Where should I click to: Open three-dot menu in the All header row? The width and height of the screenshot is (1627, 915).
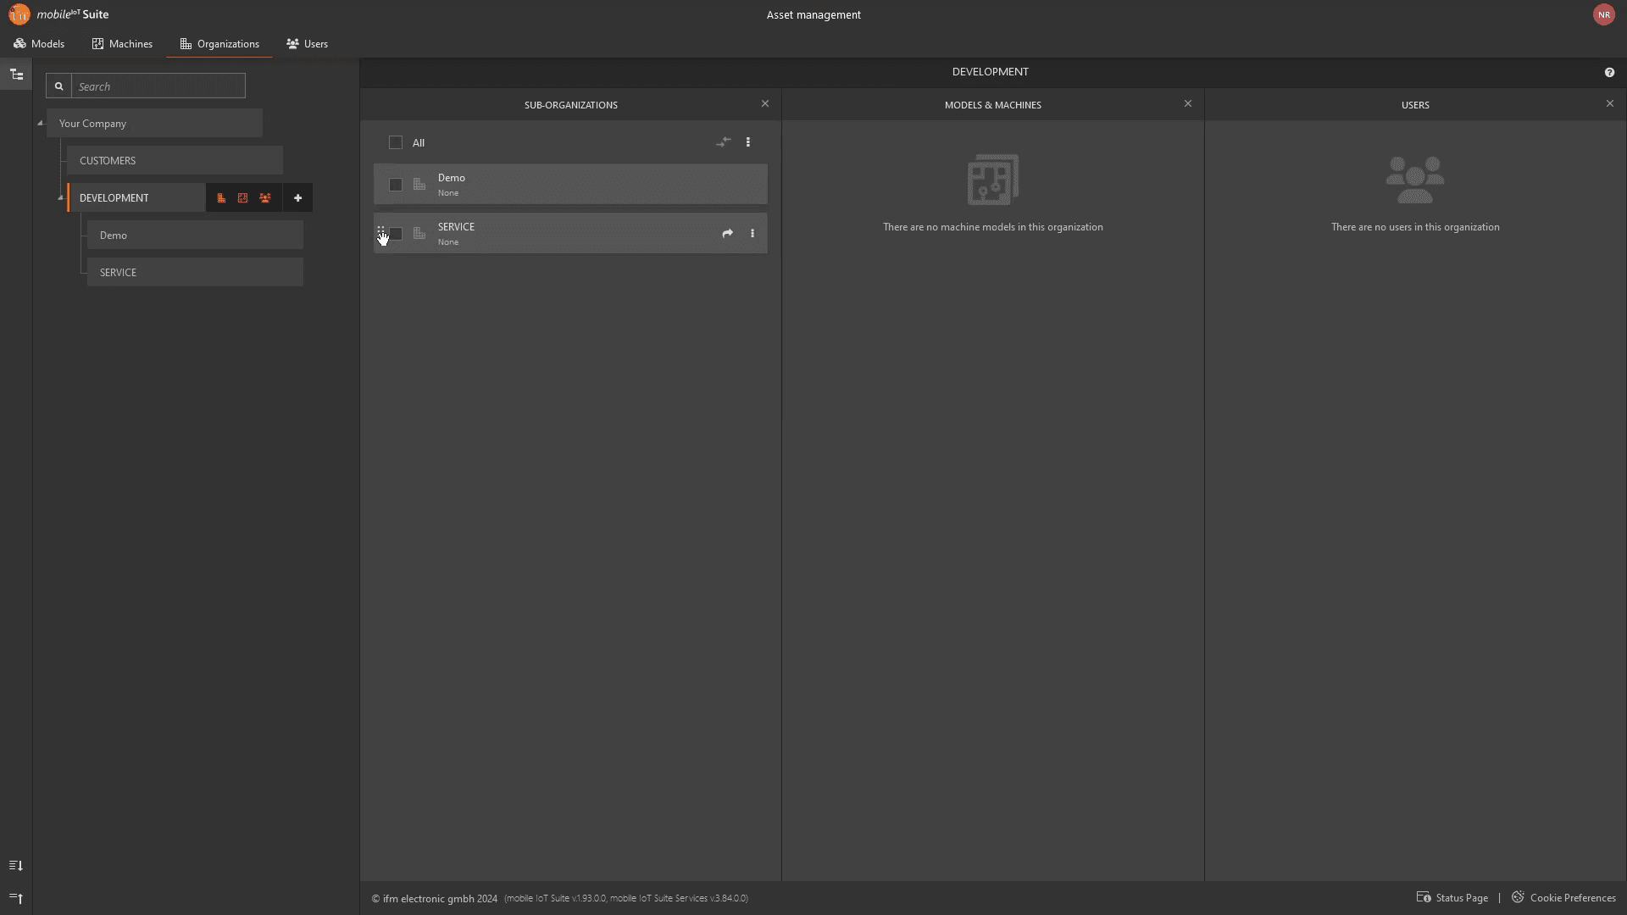pos(748,142)
